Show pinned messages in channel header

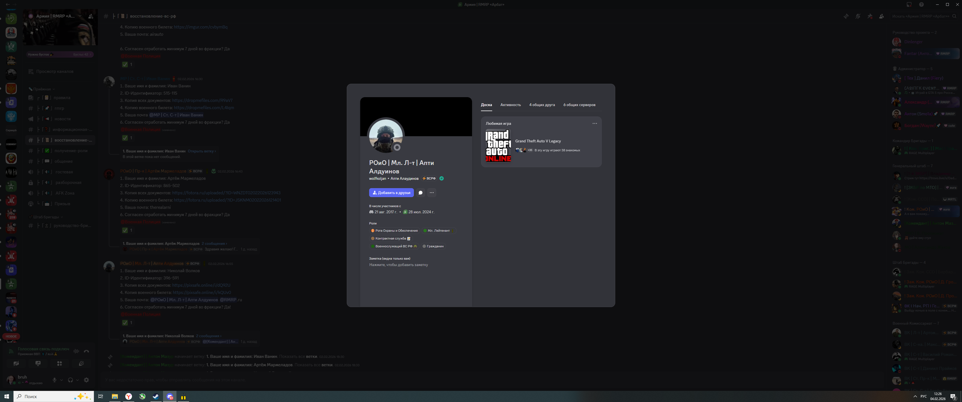click(x=870, y=16)
